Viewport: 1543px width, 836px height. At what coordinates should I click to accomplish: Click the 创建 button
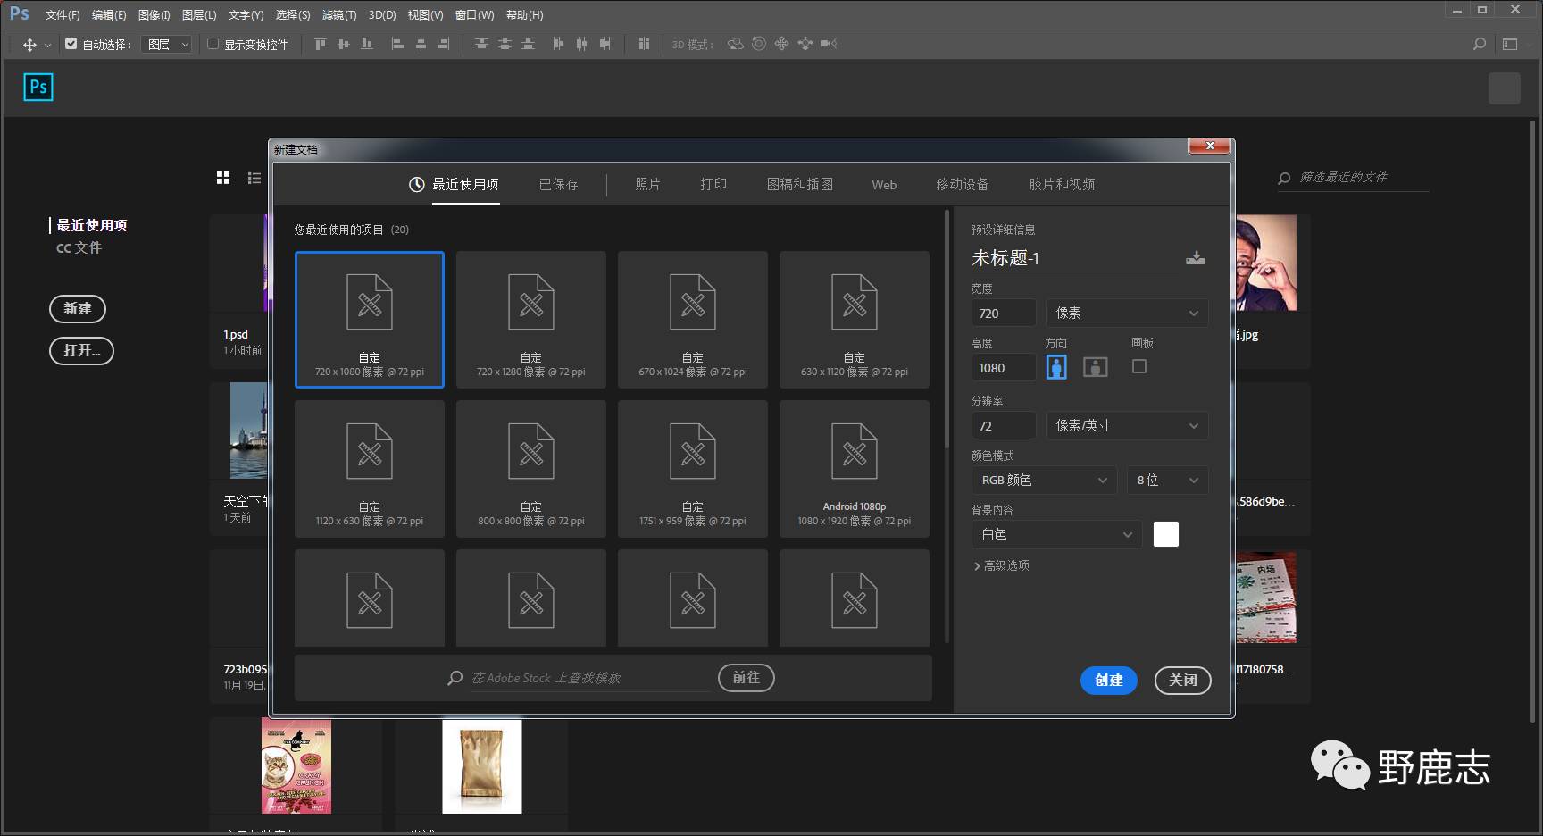point(1108,681)
